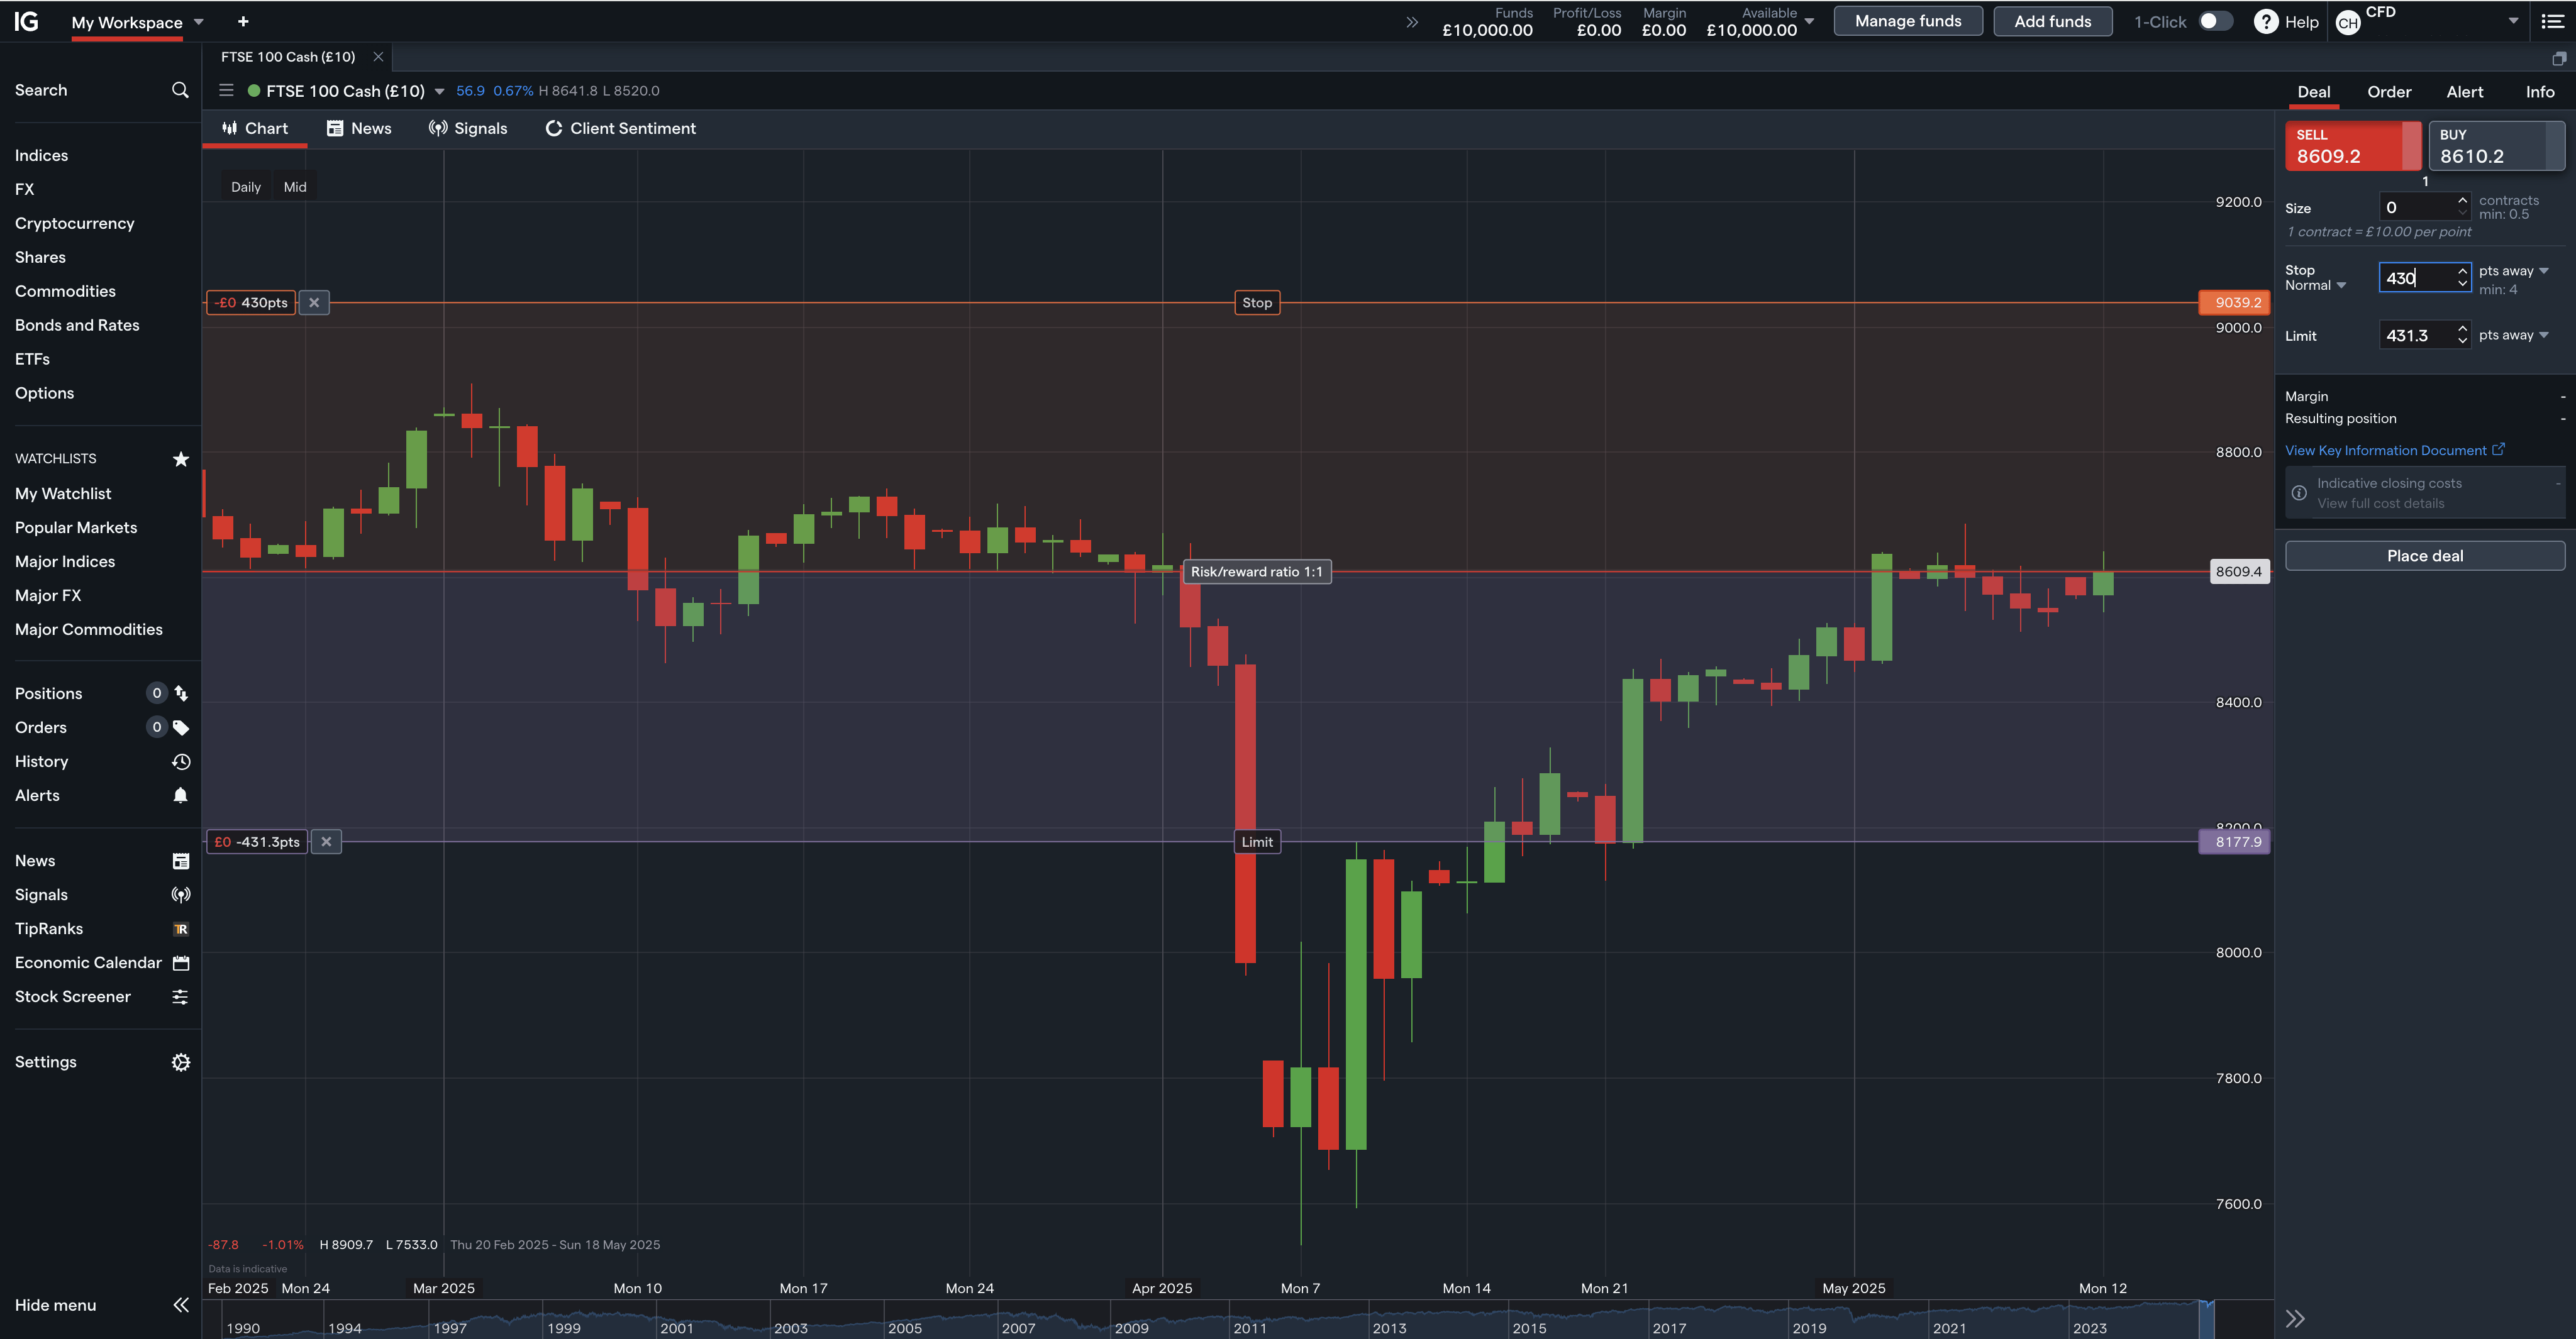This screenshot has height=1339, width=2576.
Task: Select SELL at 8609.2
Action: [x=2353, y=146]
